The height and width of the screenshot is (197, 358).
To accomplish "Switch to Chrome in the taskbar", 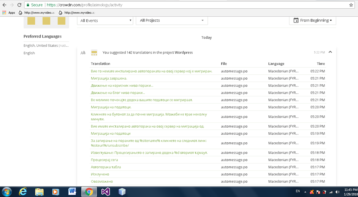I will click(89, 192).
